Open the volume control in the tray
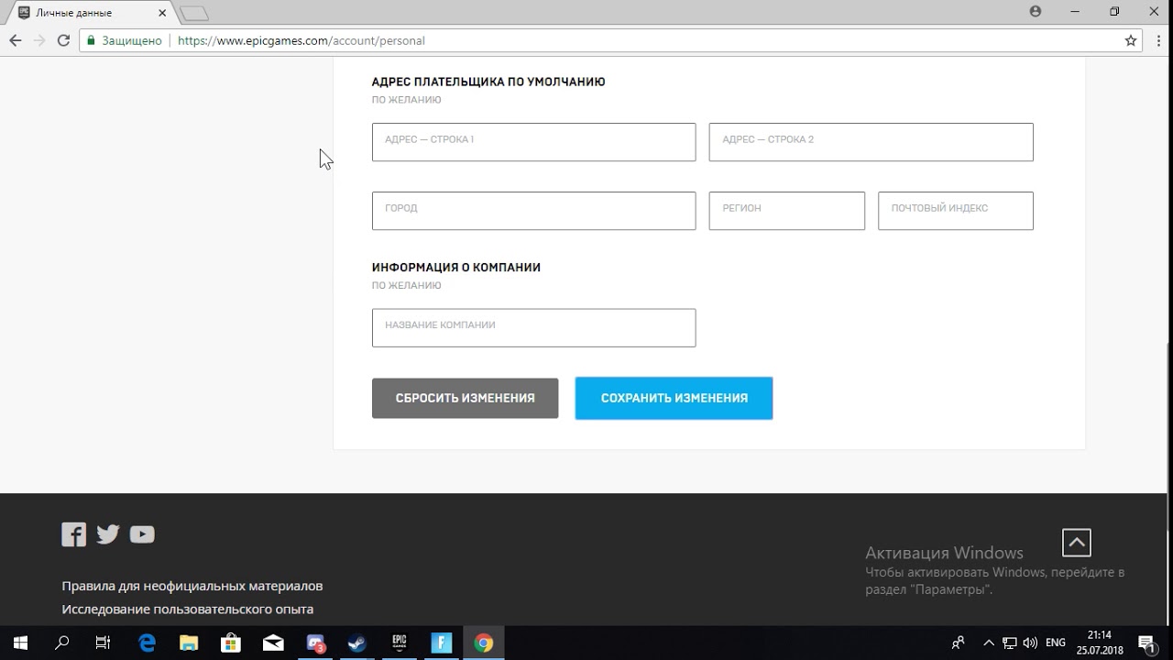1173x660 pixels. pyautogui.click(x=1029, y=643)
